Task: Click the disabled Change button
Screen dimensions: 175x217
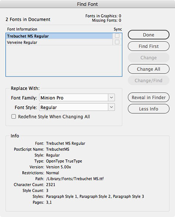Action: coord(148,58)
